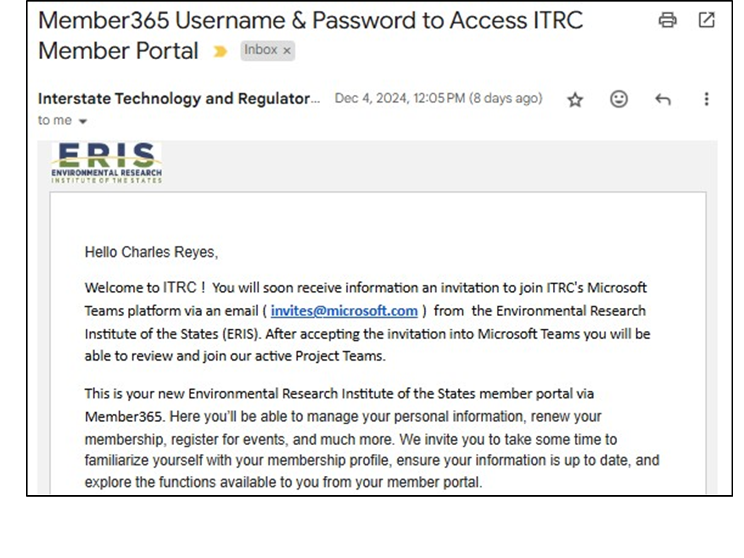Click 'Environmental Research Institute of the States' logo caption
The width and height of the screenshot is (744, 558).
(x=106, y=176)
